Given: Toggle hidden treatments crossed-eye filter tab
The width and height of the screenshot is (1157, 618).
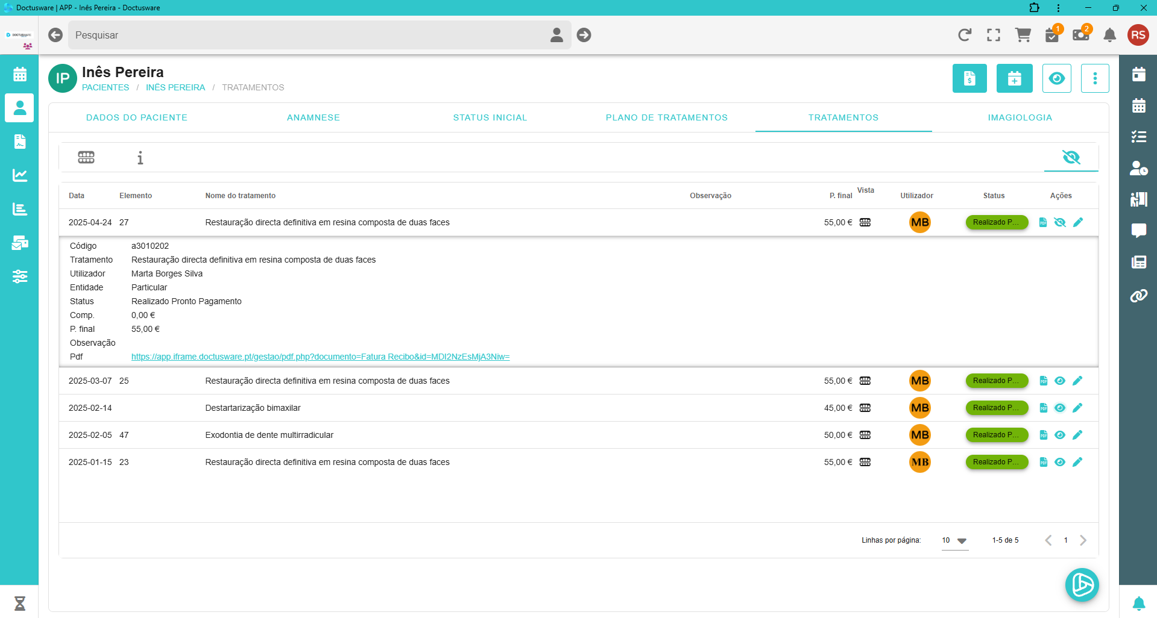Looking at the screenshot, I should click(1071, 157).
